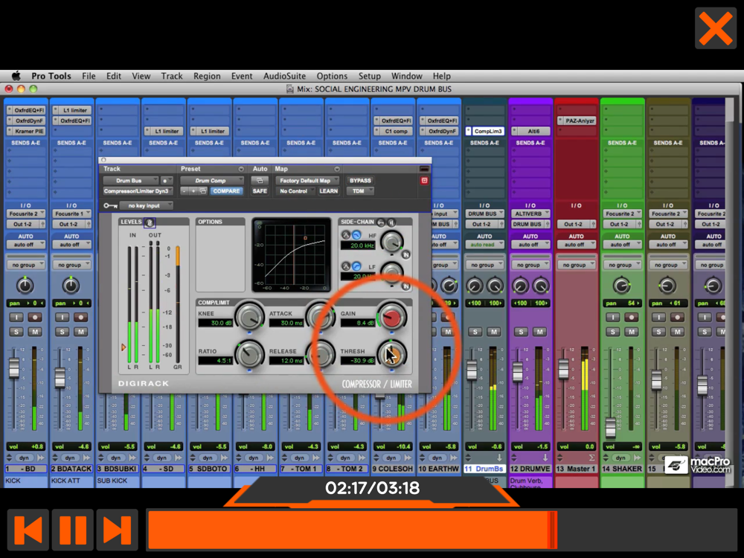Open the Options menu
The image size is (744, 558).
332,76
